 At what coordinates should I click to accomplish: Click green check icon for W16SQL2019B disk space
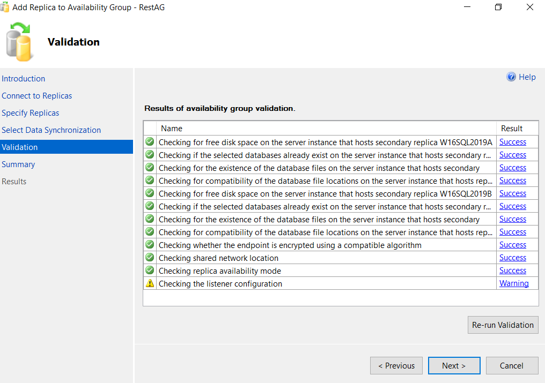[x=150, y=193]
